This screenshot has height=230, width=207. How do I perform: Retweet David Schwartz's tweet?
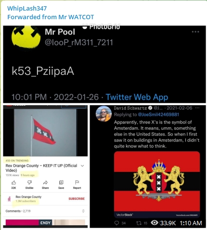point(139,223)
